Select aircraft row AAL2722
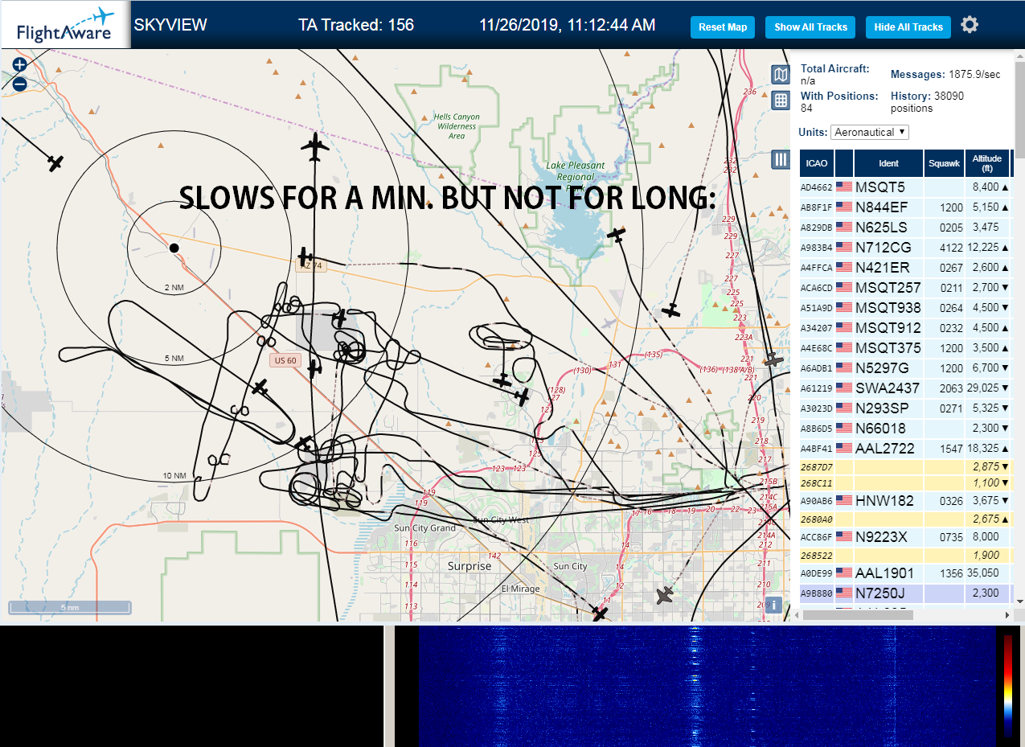The height and width of the screenshot is (747, 1025). click(x=906, y=448)
